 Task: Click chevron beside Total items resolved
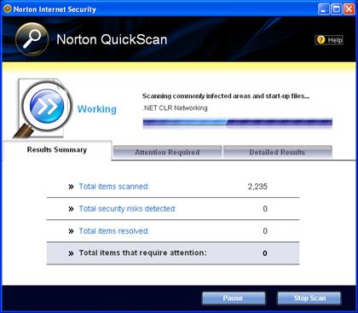click(x=71, y=231)
